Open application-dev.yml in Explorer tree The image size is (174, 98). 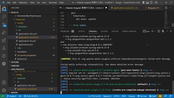pyautogui.click(x=28, y=34)
